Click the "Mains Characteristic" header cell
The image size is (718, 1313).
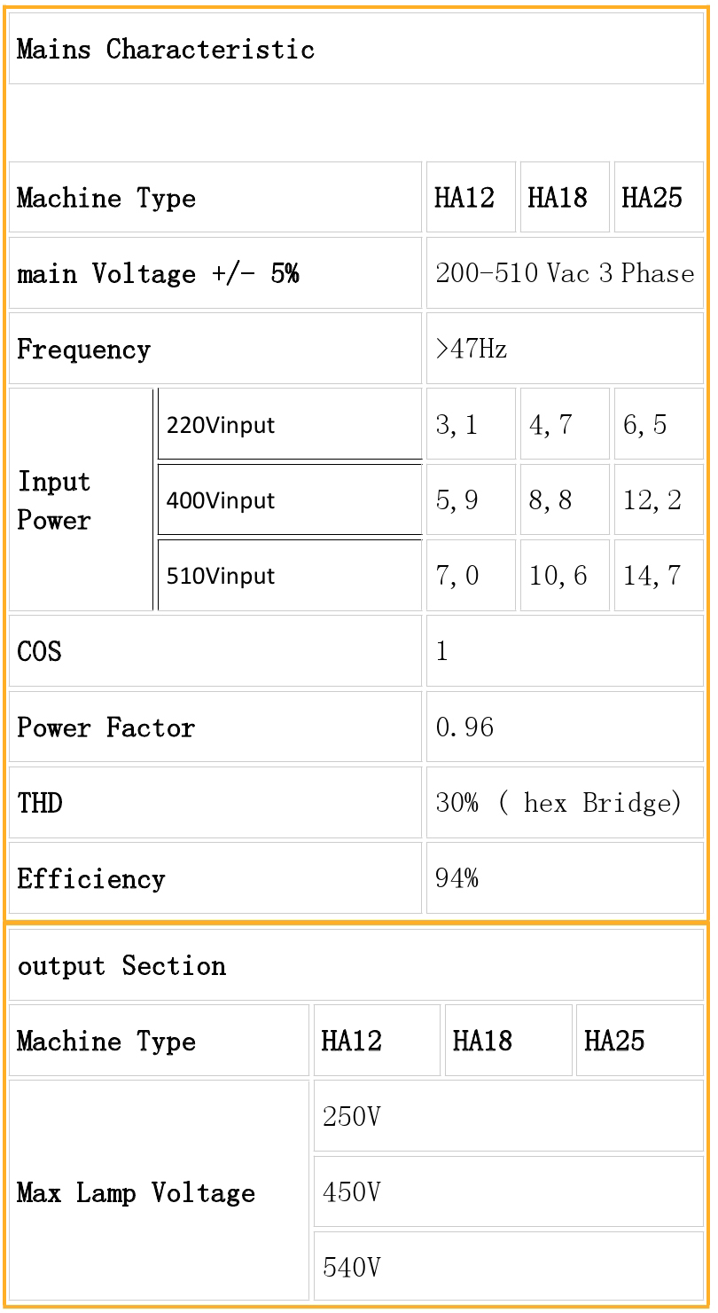click(x=355, y=49)
